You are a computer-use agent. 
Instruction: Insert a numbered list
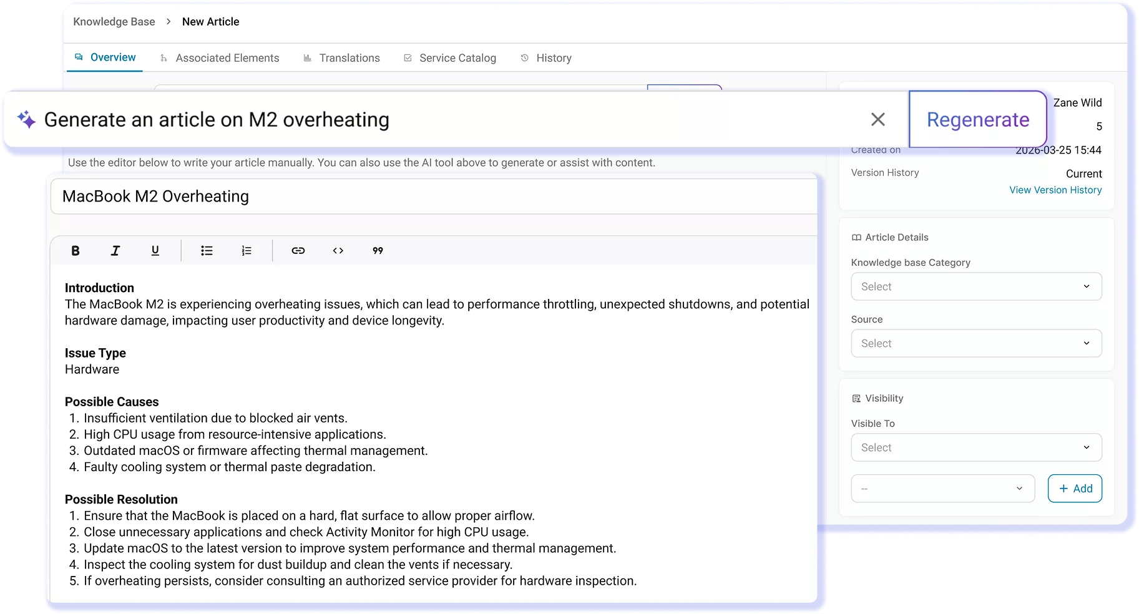[x=247, y=251]
